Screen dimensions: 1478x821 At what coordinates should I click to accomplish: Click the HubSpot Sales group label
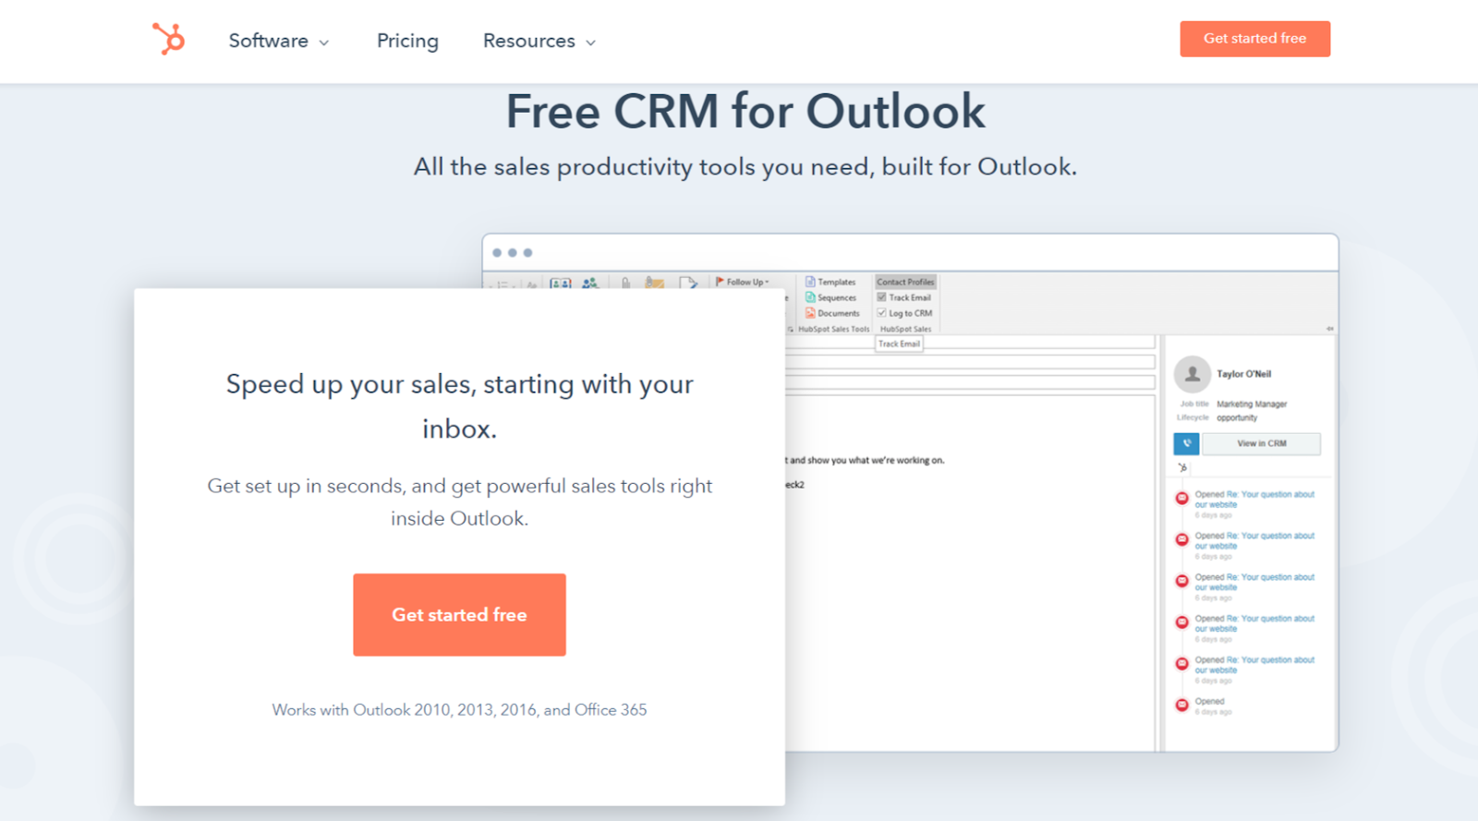coord(905,329)
